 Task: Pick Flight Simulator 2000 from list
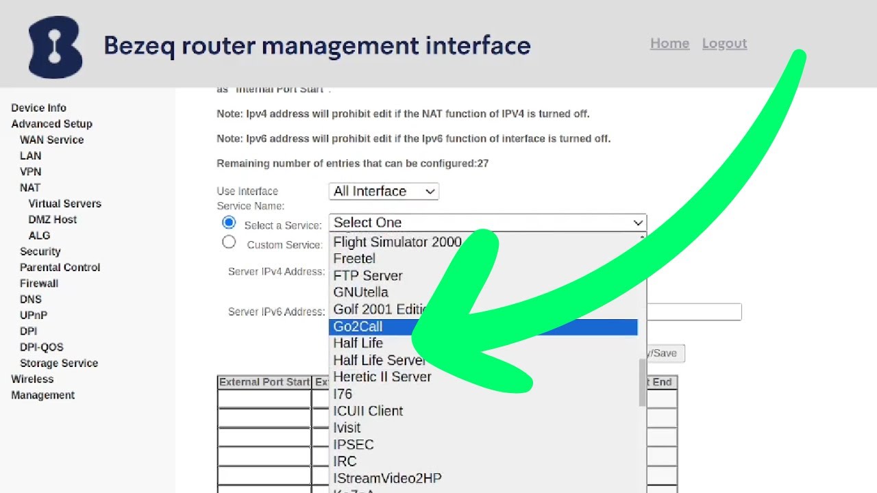tap(484, 242)
